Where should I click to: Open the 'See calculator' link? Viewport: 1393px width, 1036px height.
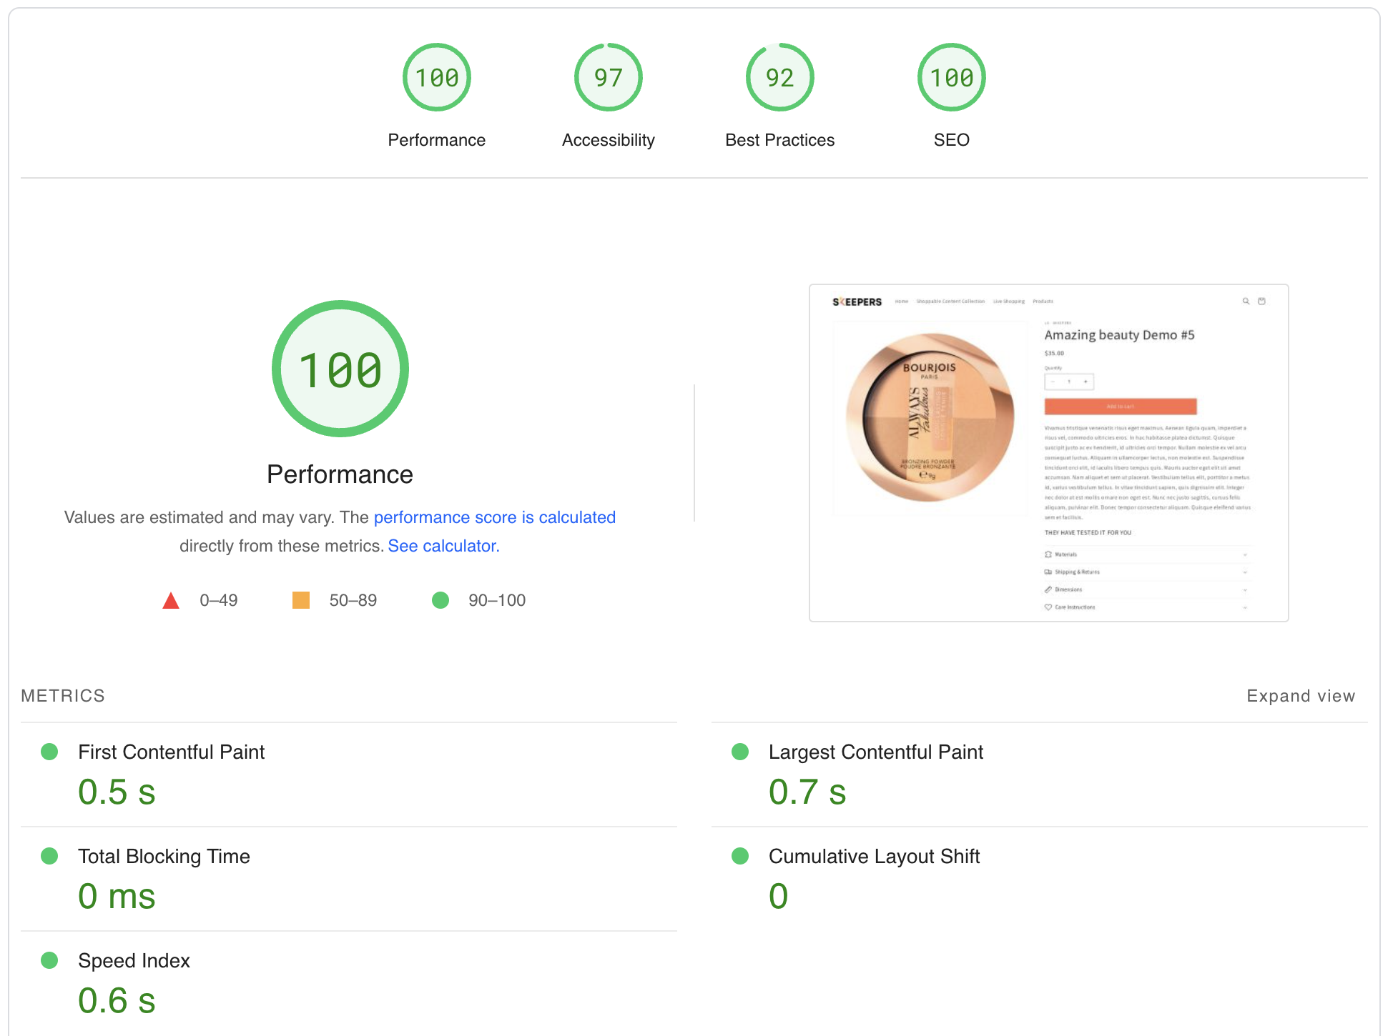(x=443, y=546)
